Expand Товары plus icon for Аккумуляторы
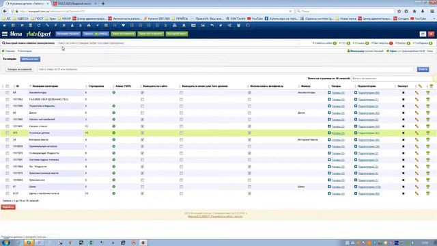Viewport: 437px width, 246px height. tap(329, 93)
